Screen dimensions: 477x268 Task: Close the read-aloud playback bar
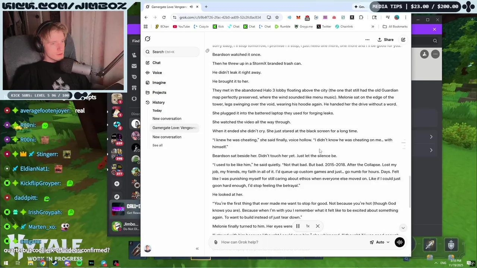click(x=318, y=226)
